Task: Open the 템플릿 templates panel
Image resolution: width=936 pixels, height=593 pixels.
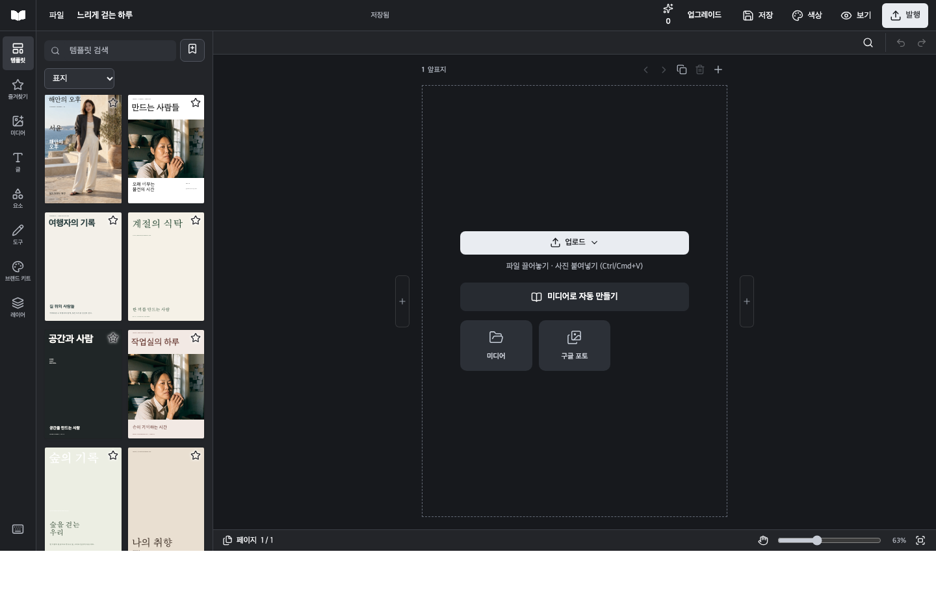Action: [18, 53]
